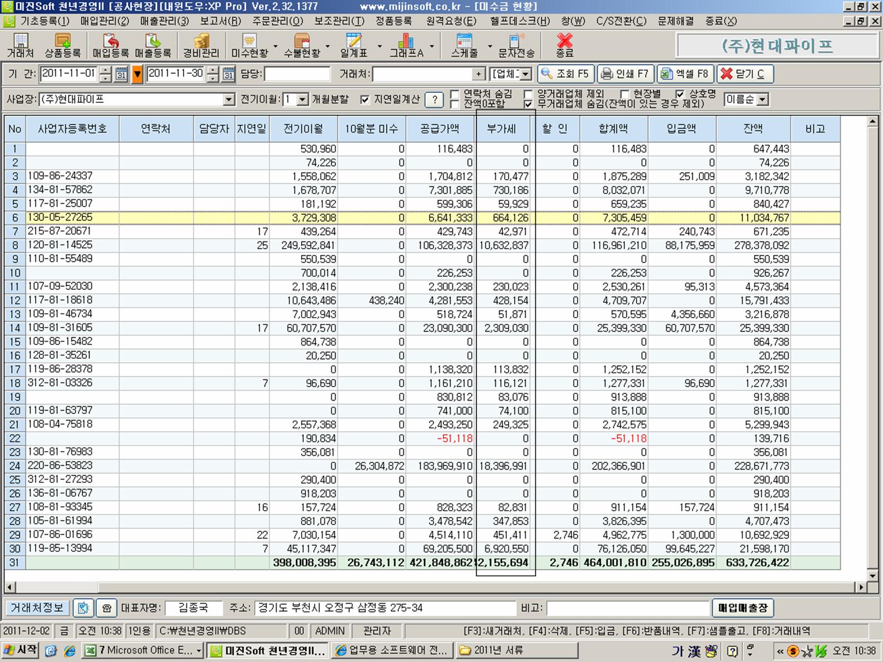Viewport: 883px width, 662px height.
Task: Expand the 미수현황 toolbar dropdown arrow
Action: pyautogui.click(x=275, y=46)
